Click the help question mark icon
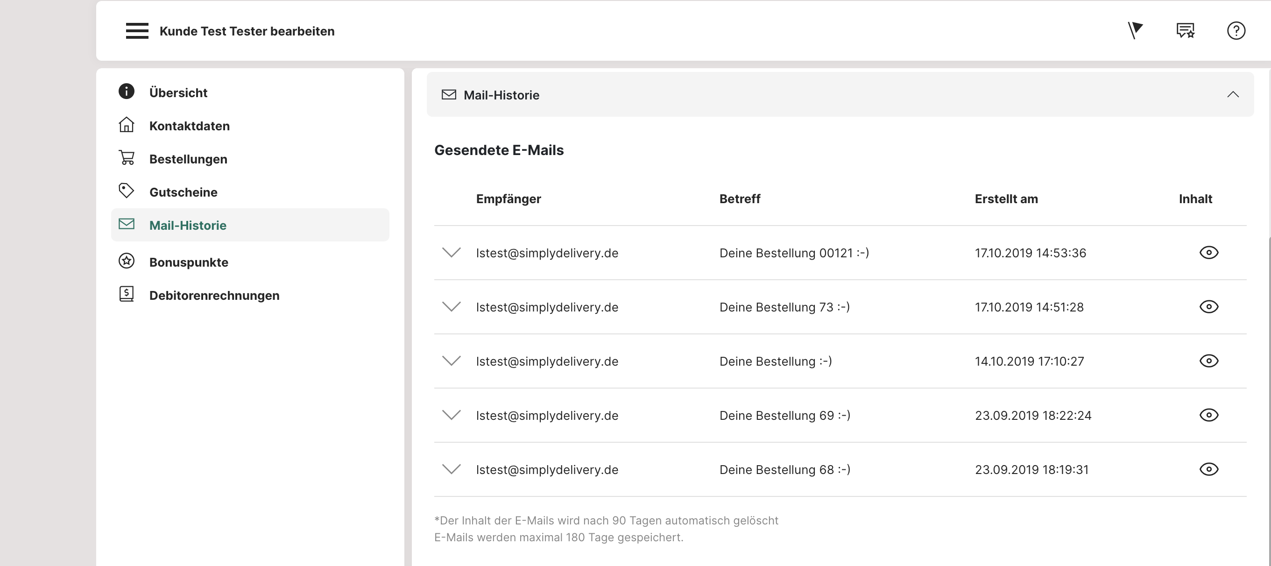Viewport: 1271px width, 566px height. (x=1236, y=31)
